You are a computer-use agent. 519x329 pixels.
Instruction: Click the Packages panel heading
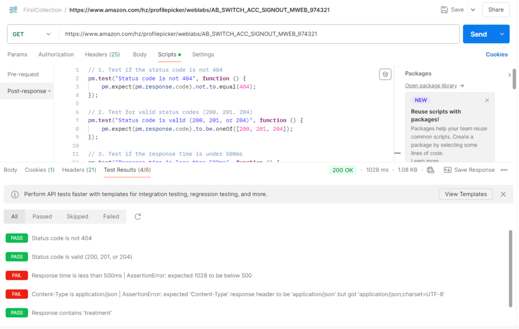click(x=418, y=74)
